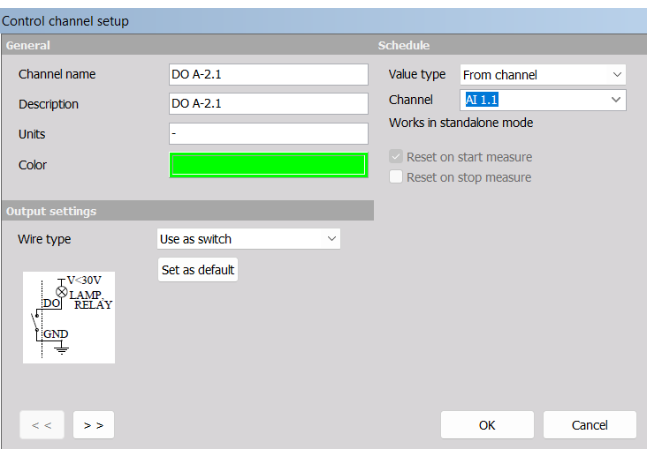Click the wiring diagram thumbnail
This screenshot has height=449, width=647.
(x=69, y=318)
